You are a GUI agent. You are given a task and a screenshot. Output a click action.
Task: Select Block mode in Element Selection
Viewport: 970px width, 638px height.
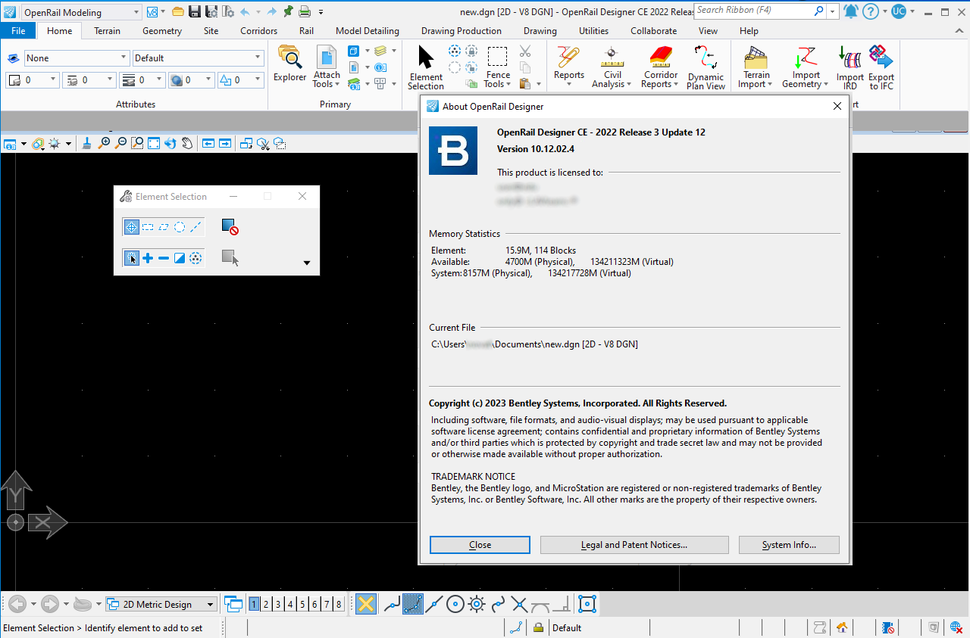coord(148,226)
